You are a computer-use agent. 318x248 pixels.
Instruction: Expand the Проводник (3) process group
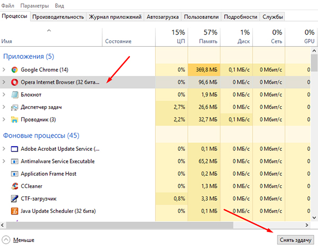pyautogui.click(x=4, y=119)
